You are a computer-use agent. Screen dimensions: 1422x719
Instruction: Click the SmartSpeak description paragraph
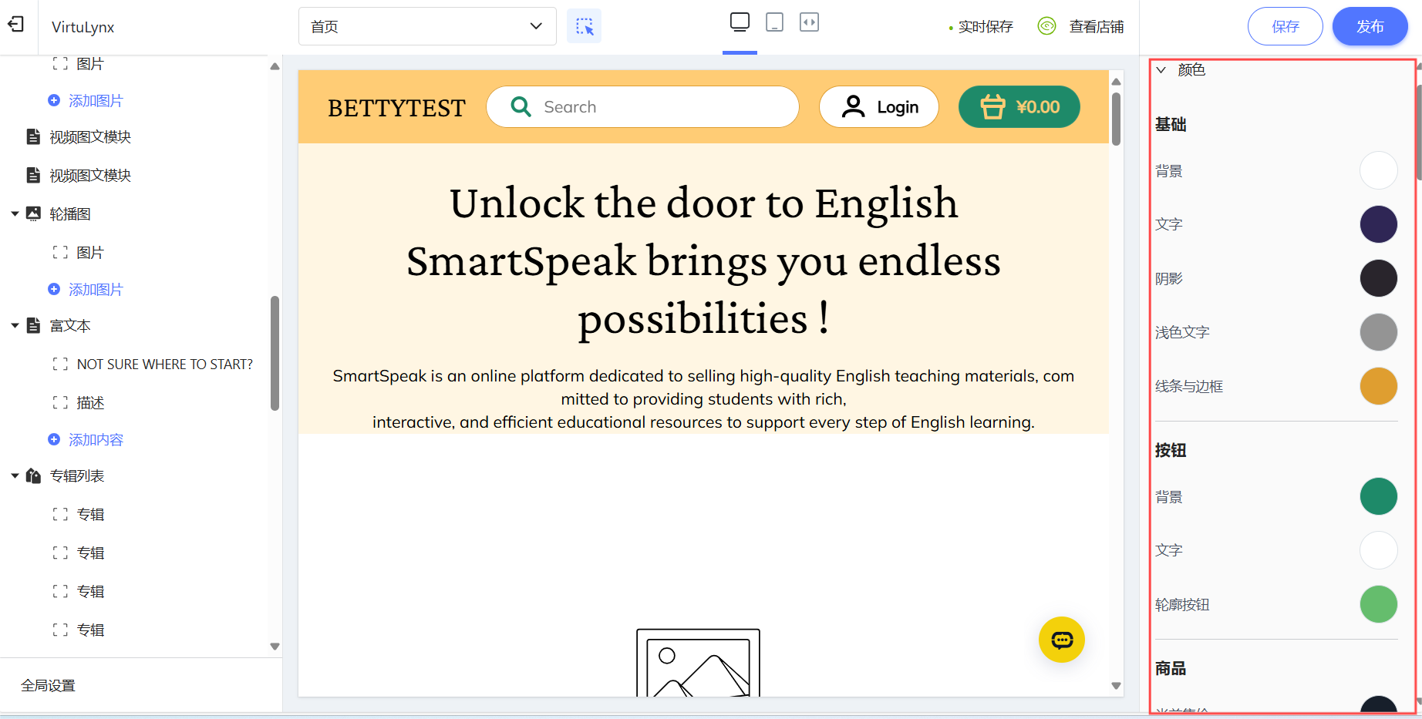point(703,399)
